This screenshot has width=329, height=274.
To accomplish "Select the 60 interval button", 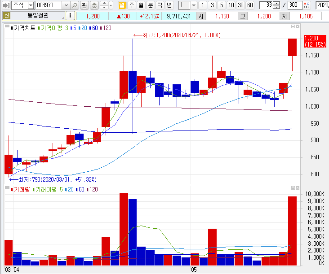I will 250,5.
